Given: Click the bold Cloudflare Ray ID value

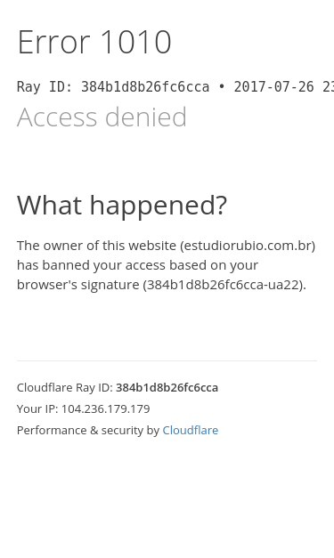Looking at the screenshot, I should pos(167,387).
